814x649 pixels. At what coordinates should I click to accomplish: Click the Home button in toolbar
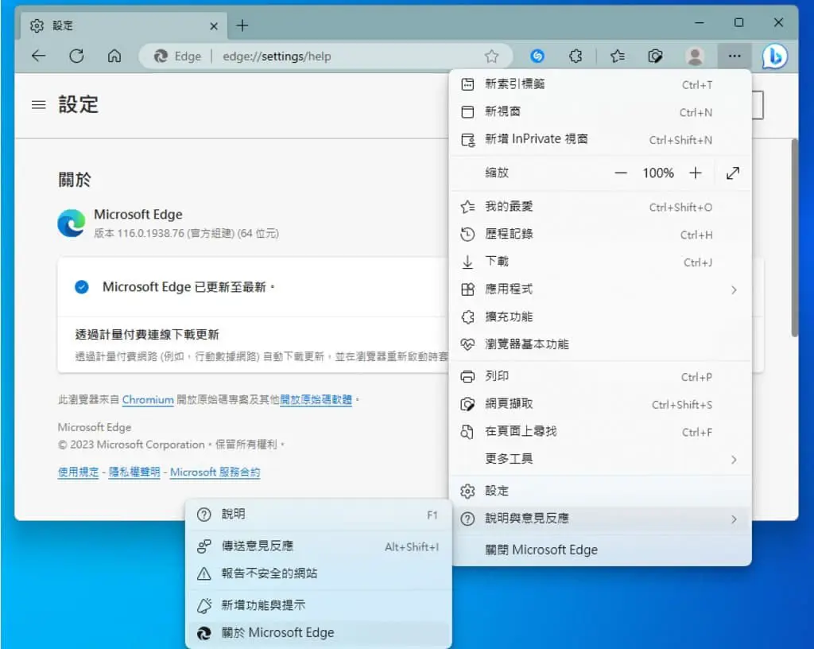pos(114,56)
